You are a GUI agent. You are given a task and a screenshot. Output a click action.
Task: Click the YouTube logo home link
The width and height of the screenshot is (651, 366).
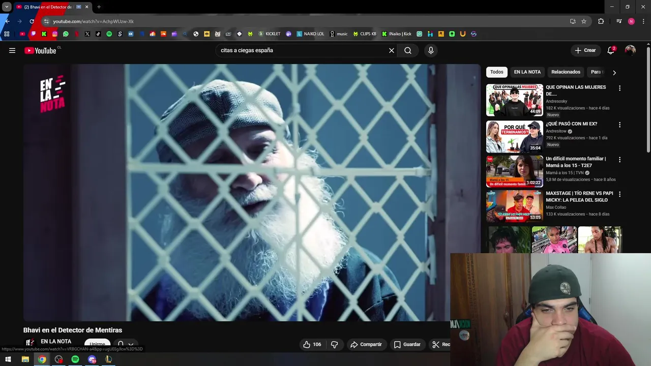(40, 50)
